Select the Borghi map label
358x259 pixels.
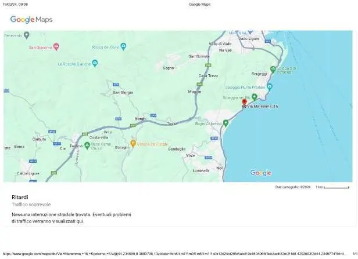click(141, 119)
